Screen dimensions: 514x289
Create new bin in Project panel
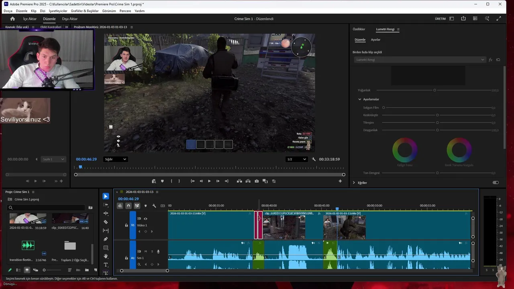point(87,270)
